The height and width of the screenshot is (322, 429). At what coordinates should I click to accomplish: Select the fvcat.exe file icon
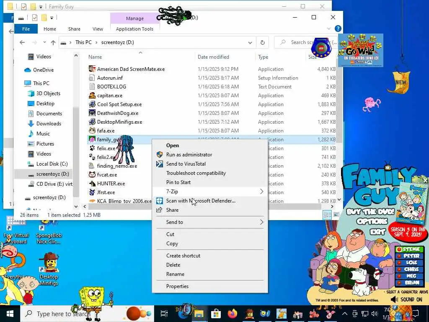click(92, 174)
